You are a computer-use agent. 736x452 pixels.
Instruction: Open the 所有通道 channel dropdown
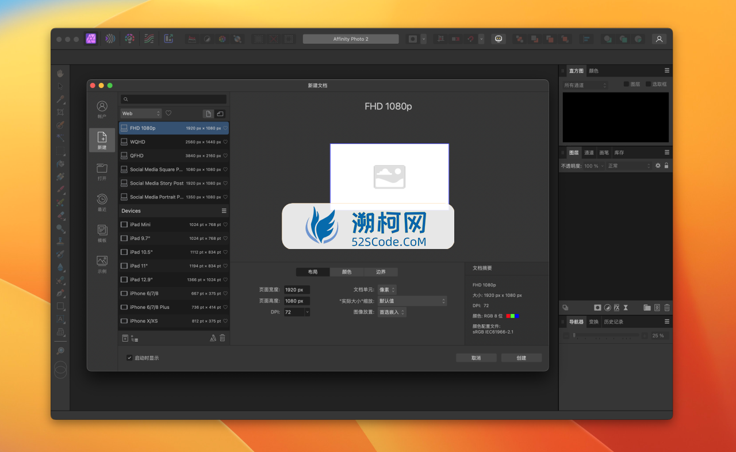pos(585,85)
